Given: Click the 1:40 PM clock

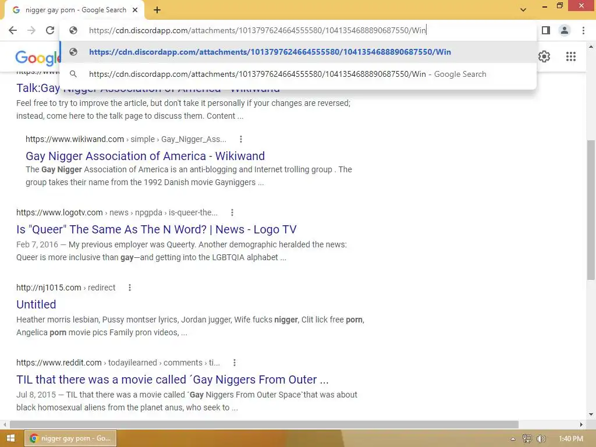Looking at the screenshot, I should click(571, 439).
